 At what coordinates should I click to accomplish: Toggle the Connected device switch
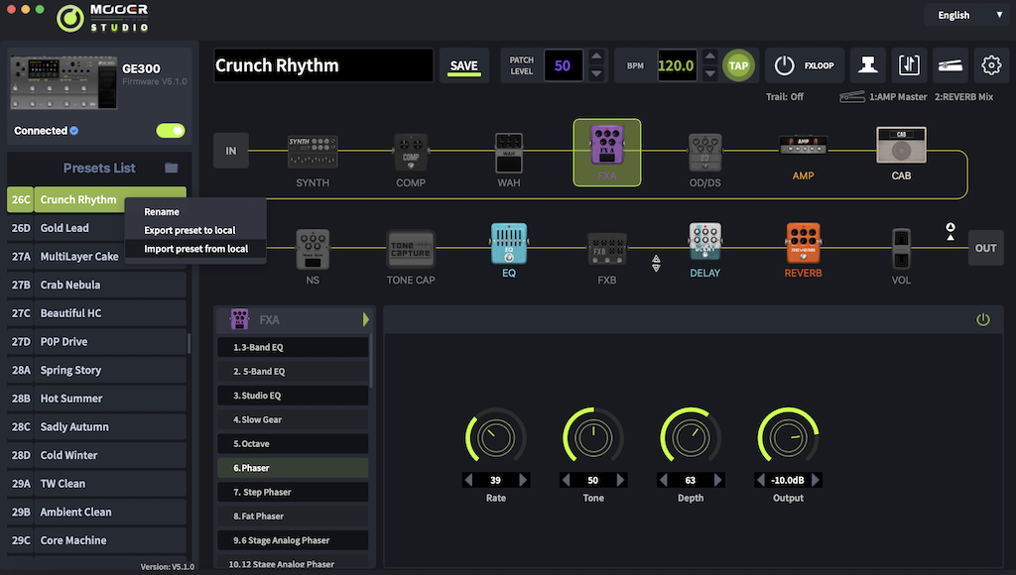pos(171,131)
